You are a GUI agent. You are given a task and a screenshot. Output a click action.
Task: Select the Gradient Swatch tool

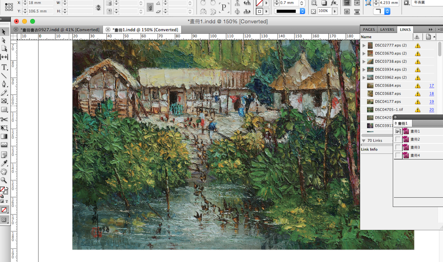tap(4, 136)
